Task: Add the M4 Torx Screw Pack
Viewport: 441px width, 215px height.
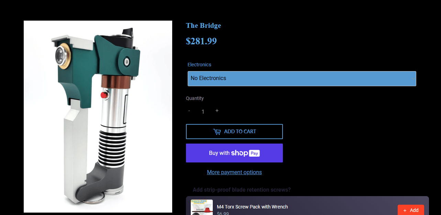Action: (411, 210)
